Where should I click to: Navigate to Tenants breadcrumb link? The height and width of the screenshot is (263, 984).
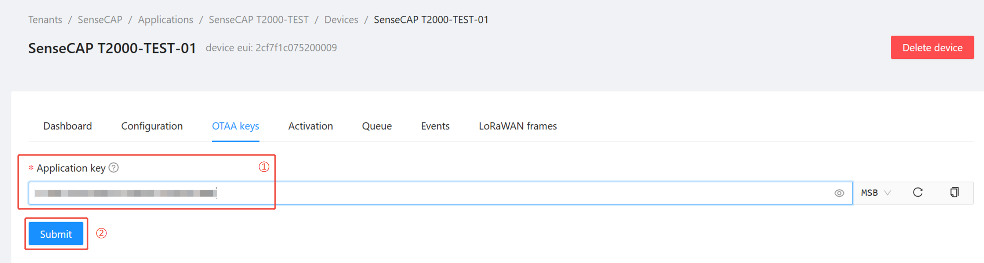(45, 19)
